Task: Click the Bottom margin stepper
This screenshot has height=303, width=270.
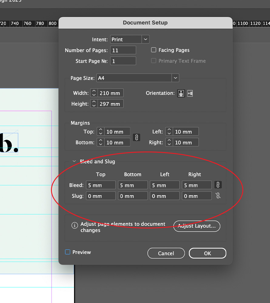Action: (x=101, y=142)
